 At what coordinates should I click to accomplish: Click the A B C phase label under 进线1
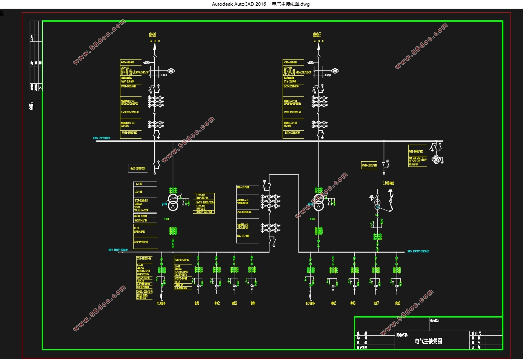(x=155, y=41)
